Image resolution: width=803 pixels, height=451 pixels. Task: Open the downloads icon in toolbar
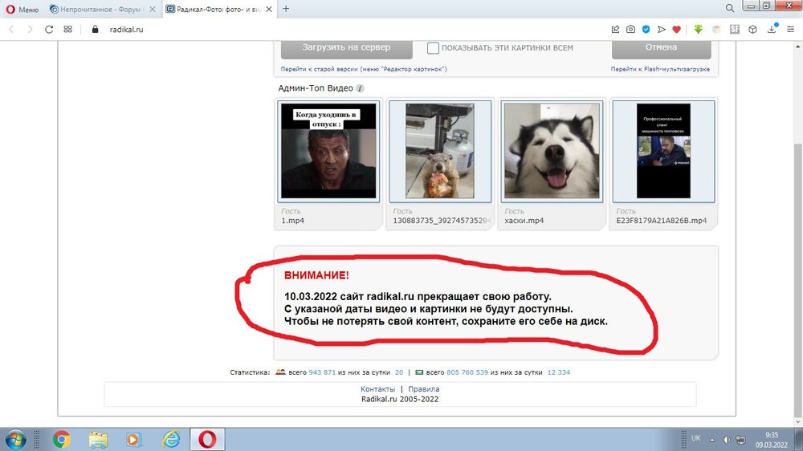772,29
